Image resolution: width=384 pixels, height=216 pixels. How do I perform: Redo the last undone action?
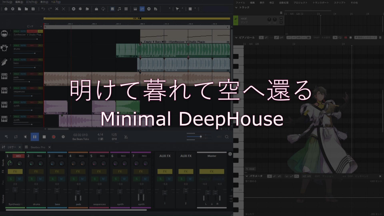(x=50, y=9)
